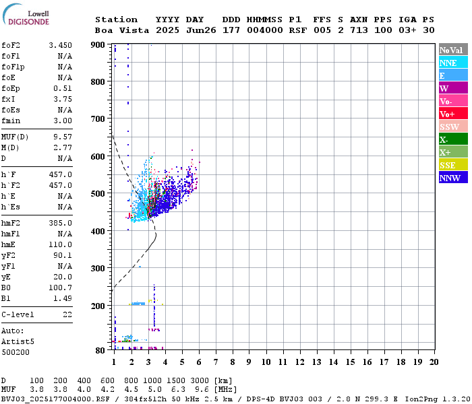This screenshot has width=472, height=404.
Task: Click the fxI value 3.75
Action: pyautogui.click(x=63, y=99)
